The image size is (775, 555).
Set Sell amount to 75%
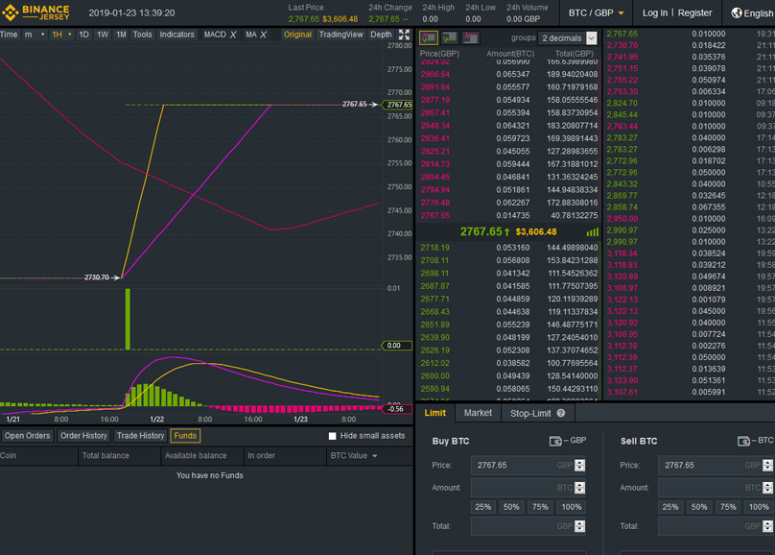coord(728,507)
